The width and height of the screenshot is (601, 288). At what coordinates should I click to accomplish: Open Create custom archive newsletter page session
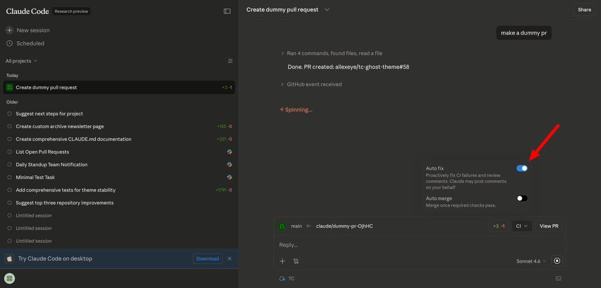(119, 126)
